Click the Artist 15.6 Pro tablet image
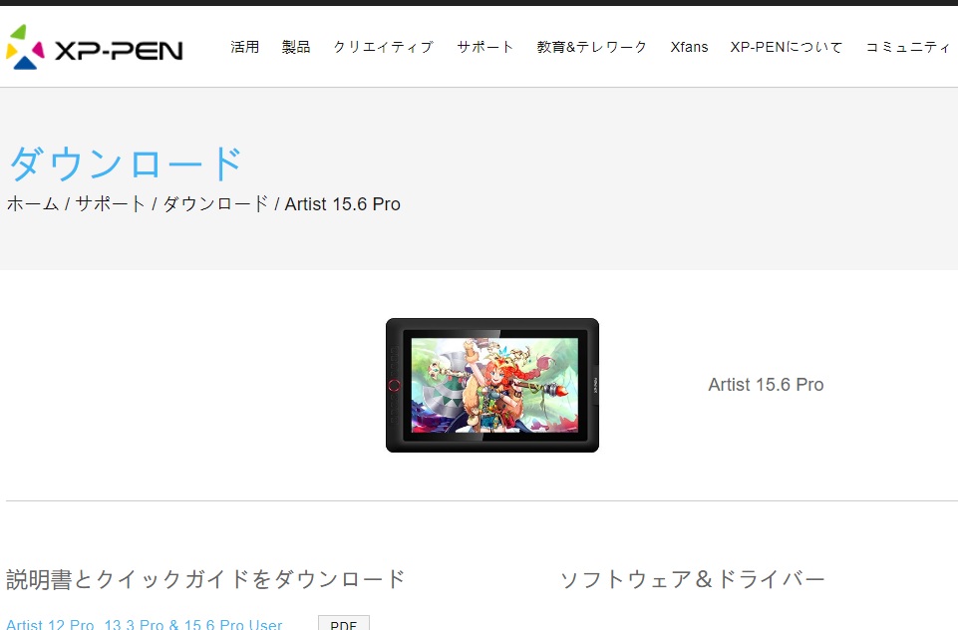958x630 pixels. (492, 385)
